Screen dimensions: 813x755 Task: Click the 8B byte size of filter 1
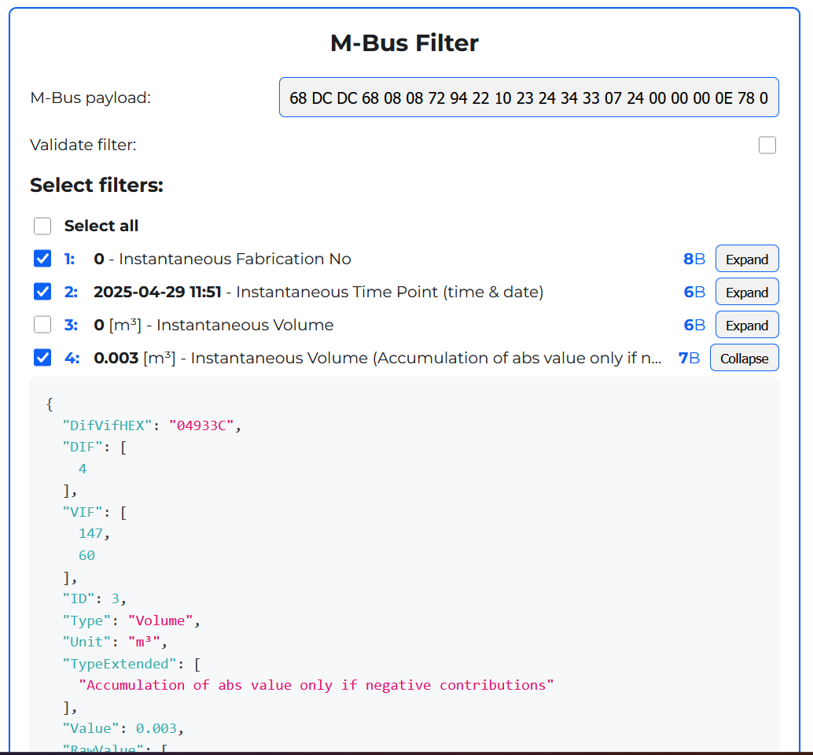click(693, 258)
